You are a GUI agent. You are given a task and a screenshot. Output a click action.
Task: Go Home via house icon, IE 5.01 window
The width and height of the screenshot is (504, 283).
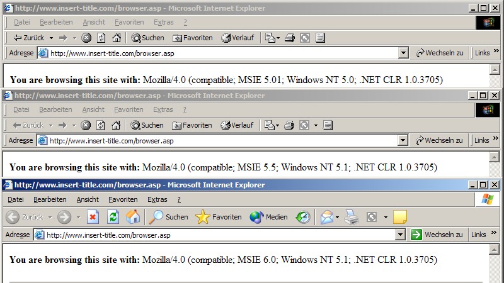(117, 38)
